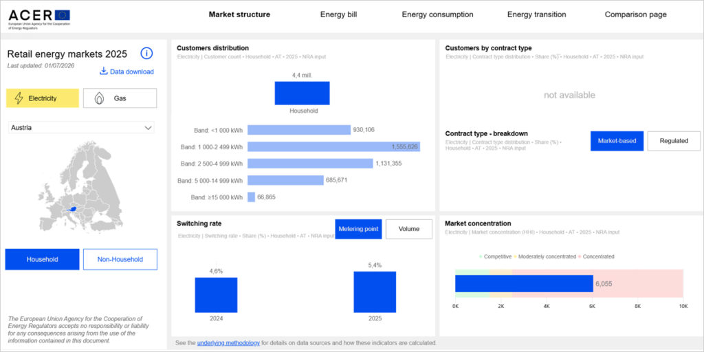This screenshot has width=704, height=352.
Task: Open the Energy bill tab
Action: tap(338, 14)
